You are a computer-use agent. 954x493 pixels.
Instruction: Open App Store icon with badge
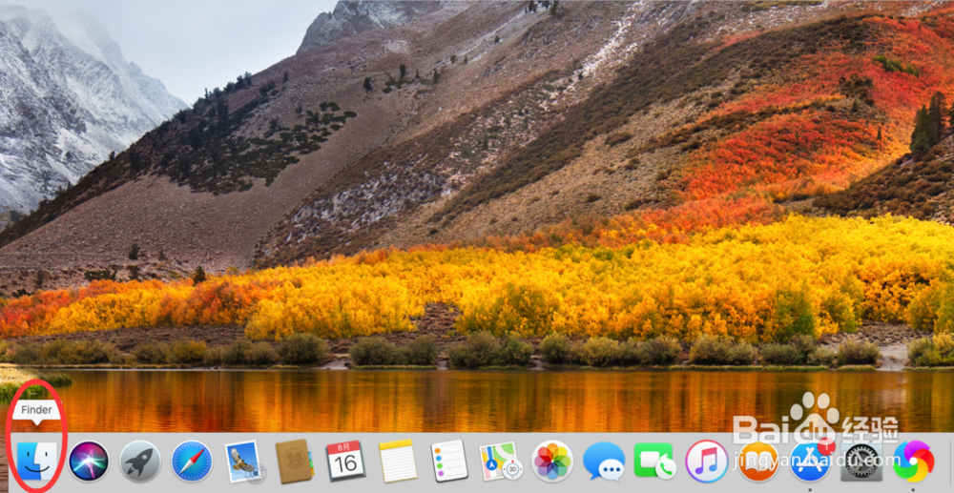[x=810, y=461]
